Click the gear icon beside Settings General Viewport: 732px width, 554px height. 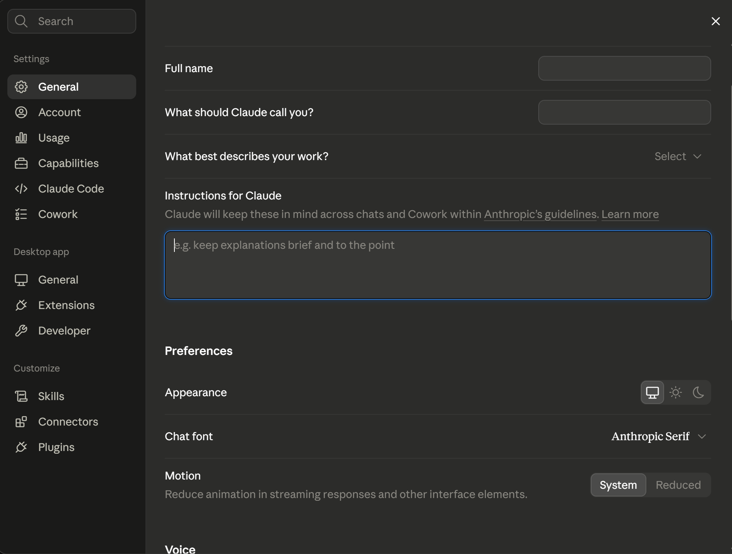pyautogui.click(x=21, y=87)
